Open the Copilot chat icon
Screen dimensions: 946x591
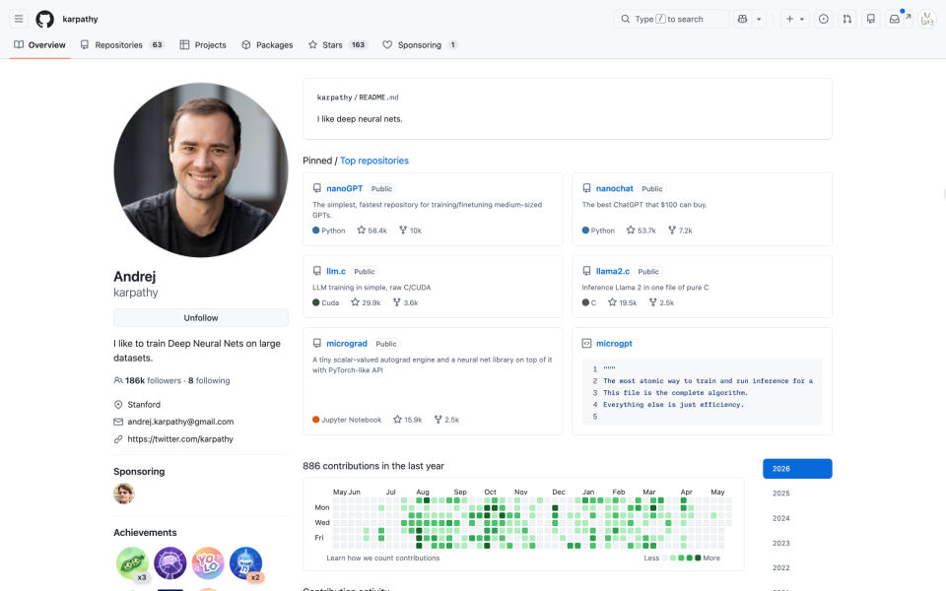(743, 19)
